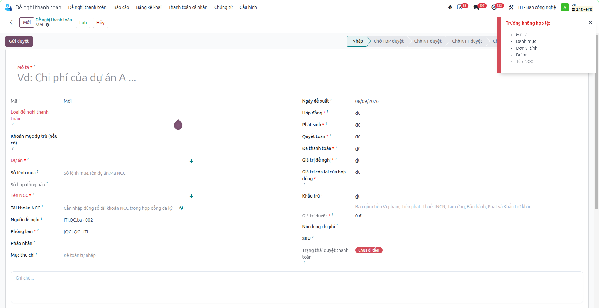Open the Chứng từ menu
Image resolution: width=599 pixels, height=308 pixels.
tap(224, 7)
